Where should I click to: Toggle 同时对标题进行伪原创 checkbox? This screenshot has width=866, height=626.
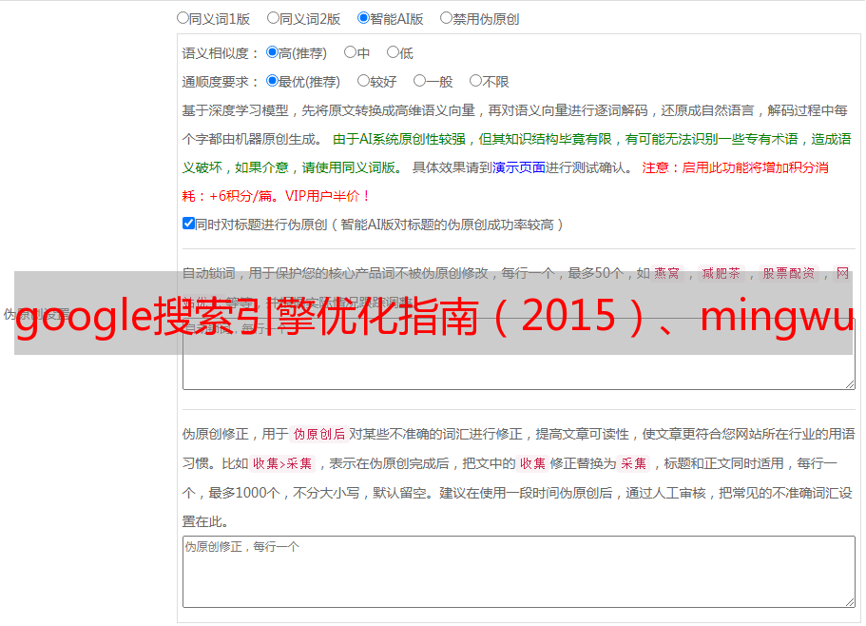click(188, 224)
